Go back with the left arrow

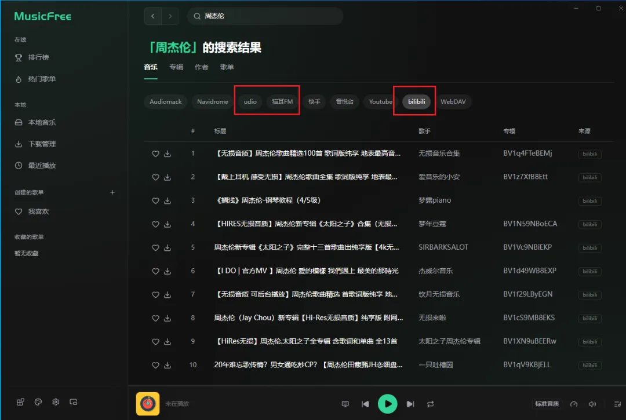152,16
